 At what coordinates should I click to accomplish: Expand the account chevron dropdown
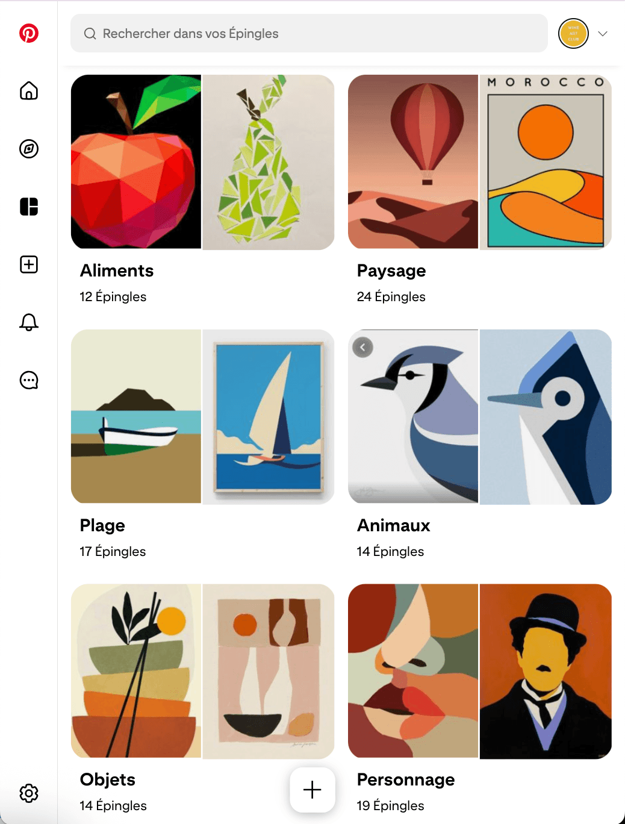pyautogui.click(x=603, y=34)
